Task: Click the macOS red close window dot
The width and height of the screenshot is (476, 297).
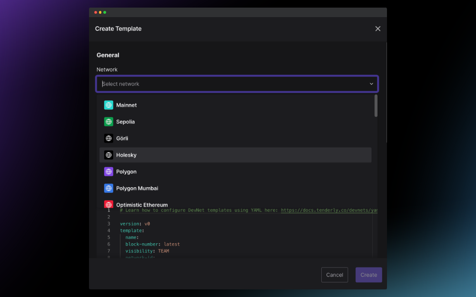Action: coord(96,12)
